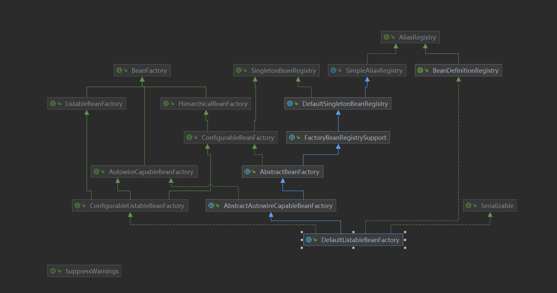This screenshot has height=293, width=557.
Task: Select the SingletonBeanRegistry node
Action: pyautogui.click(x=277, y=70)
